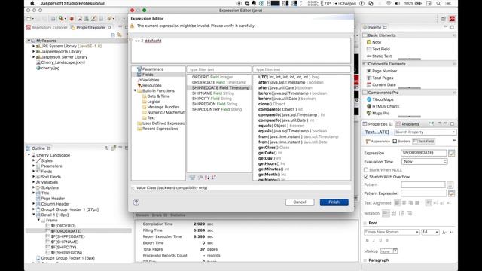Click the Pattern ellipsis button

(x=450, y=184)
